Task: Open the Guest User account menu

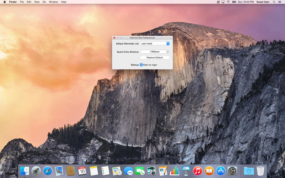Action: click(263, 2)
